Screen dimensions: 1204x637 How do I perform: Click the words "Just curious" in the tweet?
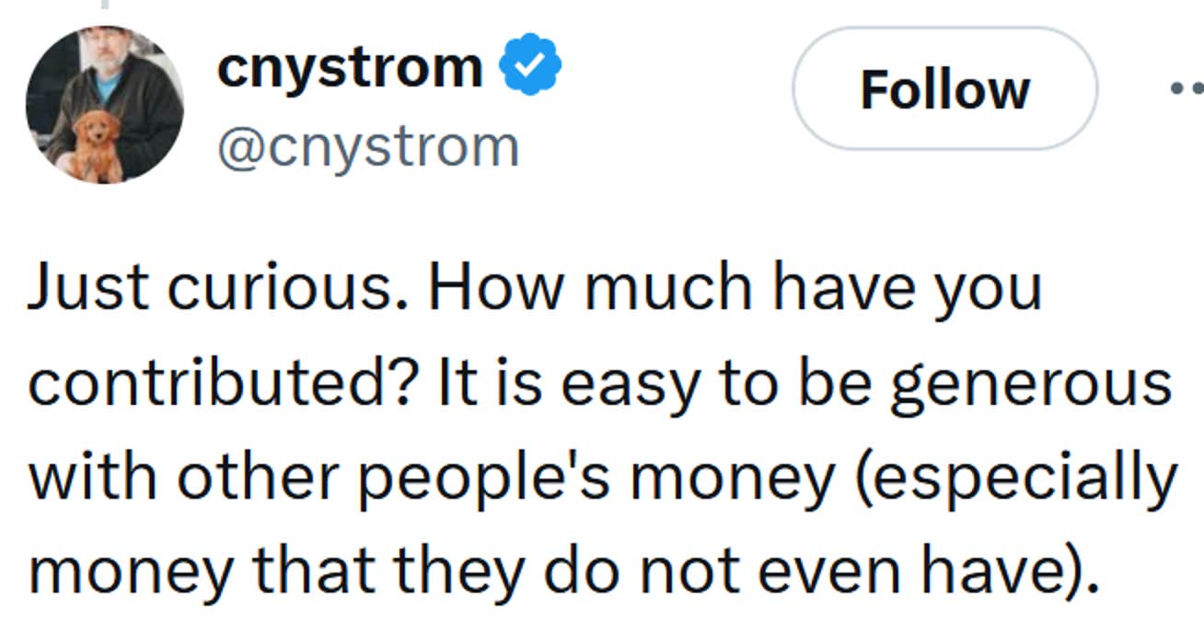219,287
